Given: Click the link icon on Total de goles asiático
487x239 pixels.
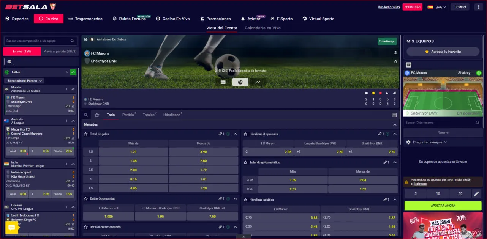Looking at the screenshot, I should pos(385,162).
